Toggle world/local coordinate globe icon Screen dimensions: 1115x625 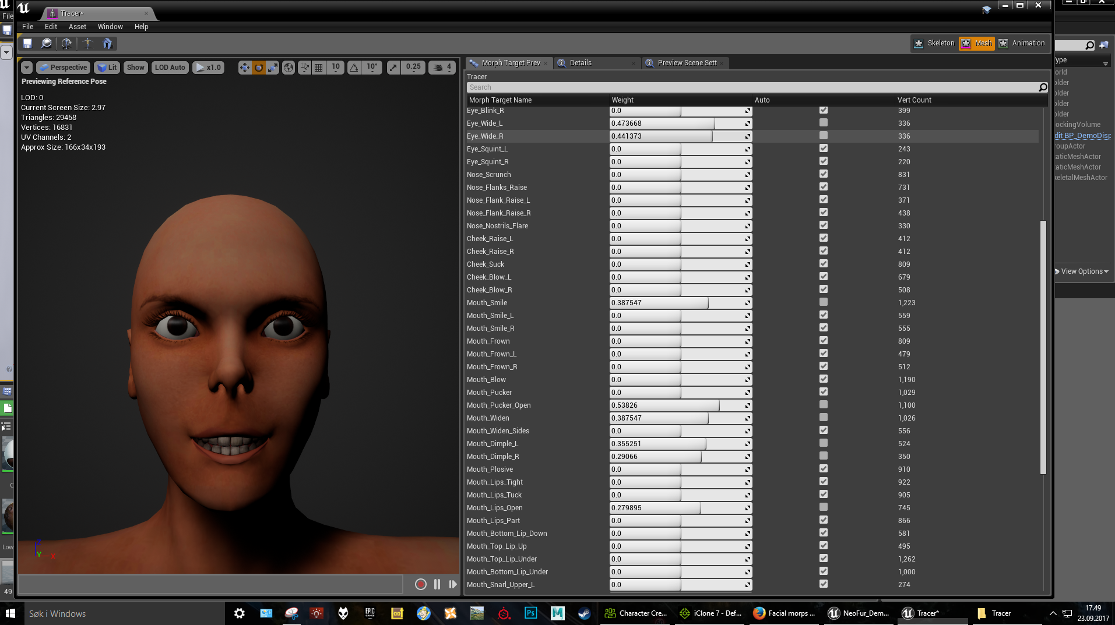[x=289, y=68]
